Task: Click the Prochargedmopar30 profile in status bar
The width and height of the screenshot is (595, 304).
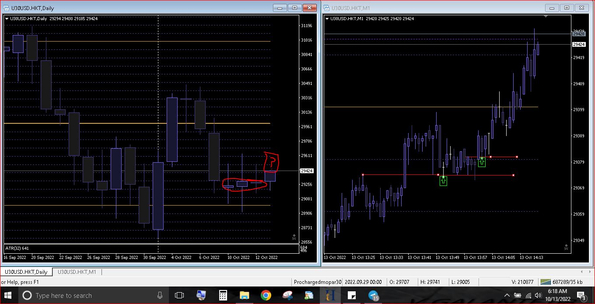Action: click(318, 282)
